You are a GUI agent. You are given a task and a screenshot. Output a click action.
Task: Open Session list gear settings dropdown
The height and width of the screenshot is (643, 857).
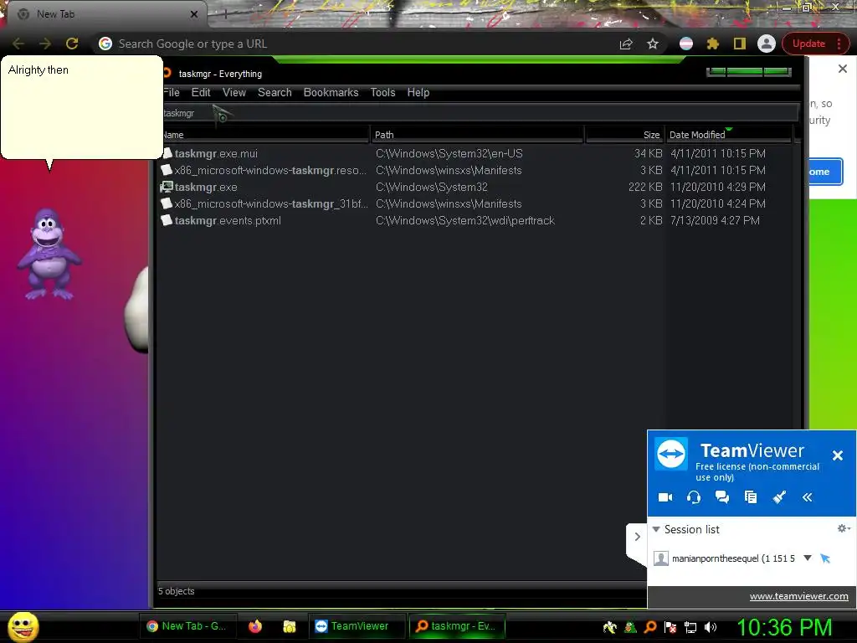click(844, 528)
